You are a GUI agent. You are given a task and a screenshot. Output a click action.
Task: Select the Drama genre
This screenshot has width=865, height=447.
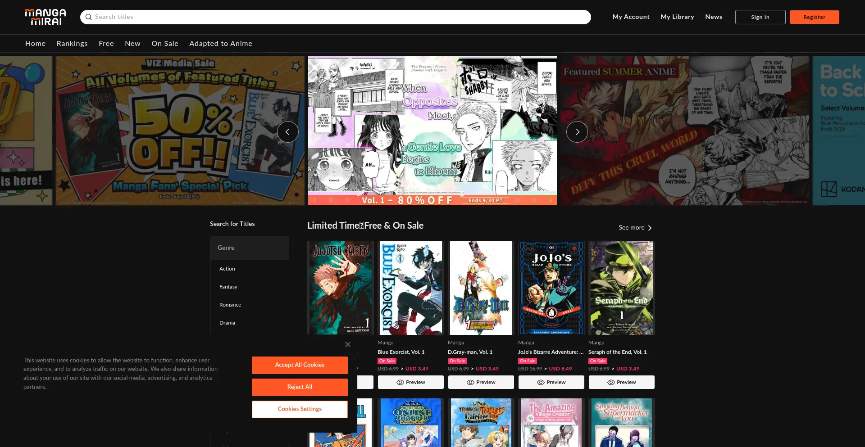pos(227,323)
